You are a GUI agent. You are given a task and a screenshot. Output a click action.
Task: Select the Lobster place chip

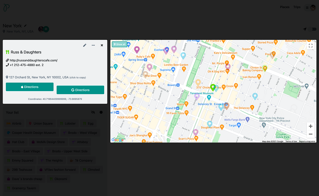point(68,123)
